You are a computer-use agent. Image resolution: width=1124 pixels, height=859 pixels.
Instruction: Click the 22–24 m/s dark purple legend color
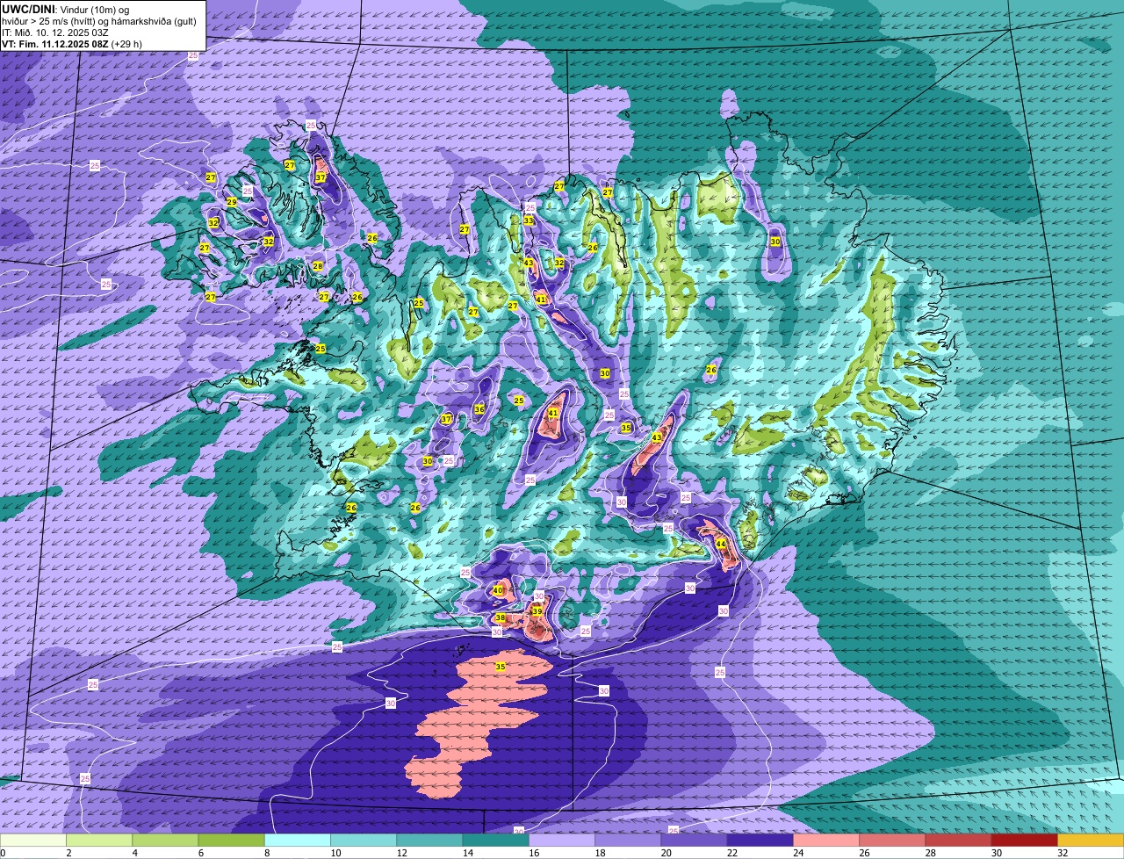pos(760,840)
